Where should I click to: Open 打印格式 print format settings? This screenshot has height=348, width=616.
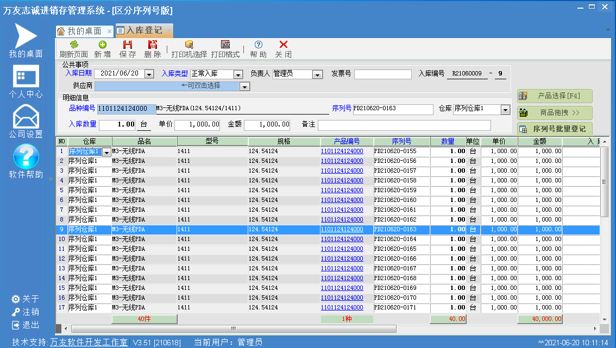coord(225,45)
